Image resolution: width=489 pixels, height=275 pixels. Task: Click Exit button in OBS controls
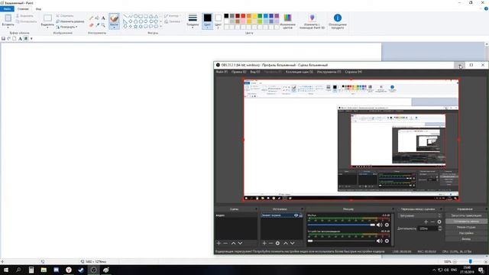(466, 239)
